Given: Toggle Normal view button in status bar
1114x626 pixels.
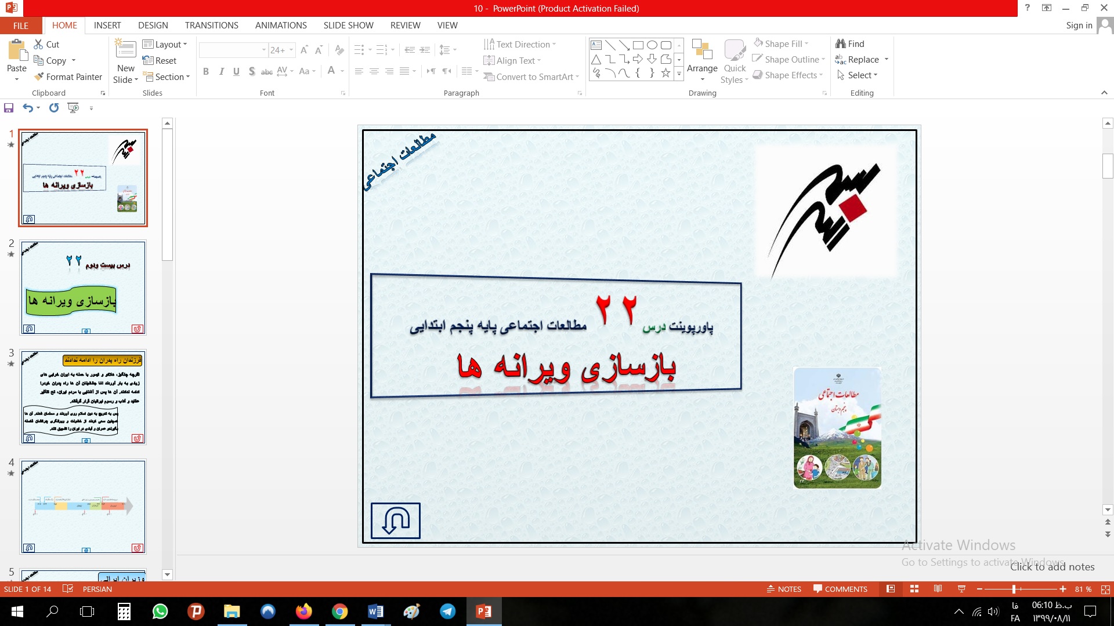Looking at the screenshot, I should [x=891, y=589].
